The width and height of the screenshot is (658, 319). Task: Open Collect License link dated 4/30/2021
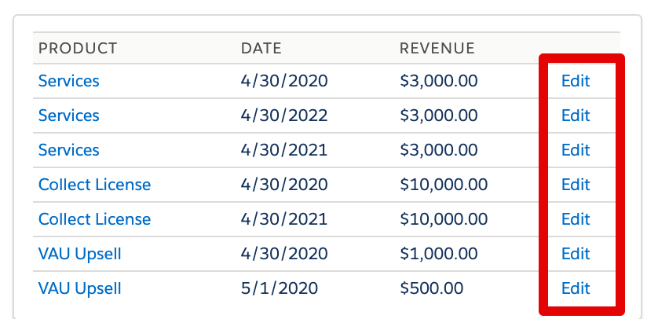point(94,219)
